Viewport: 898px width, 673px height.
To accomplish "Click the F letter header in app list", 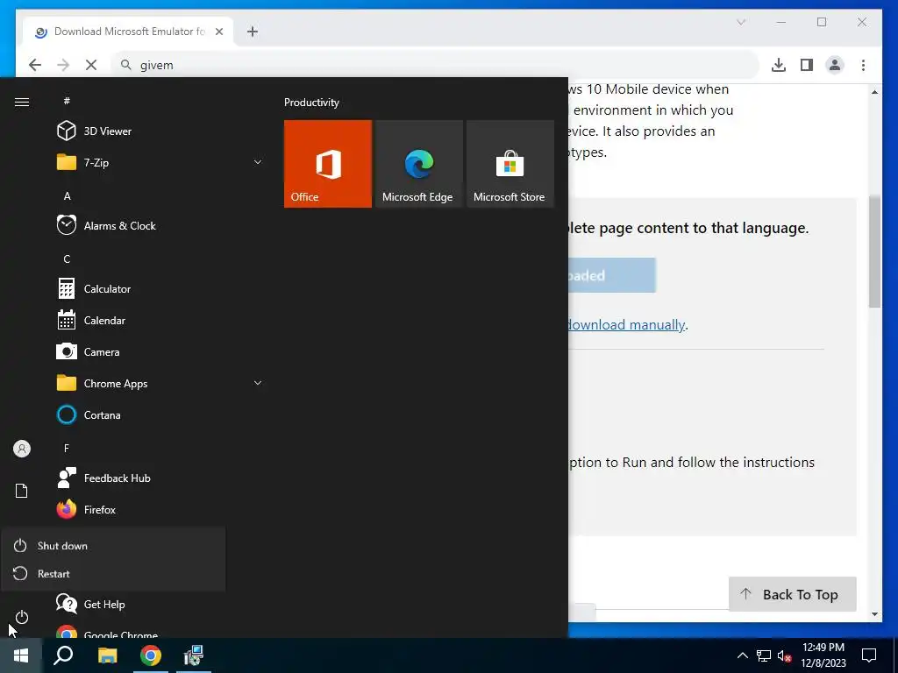I will coord(67,448).
